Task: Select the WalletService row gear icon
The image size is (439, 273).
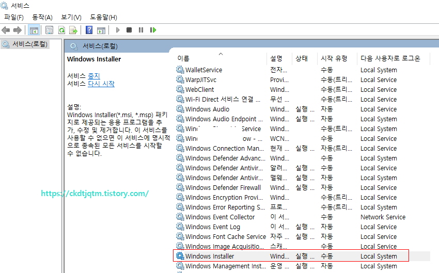Action: point(180,70)
